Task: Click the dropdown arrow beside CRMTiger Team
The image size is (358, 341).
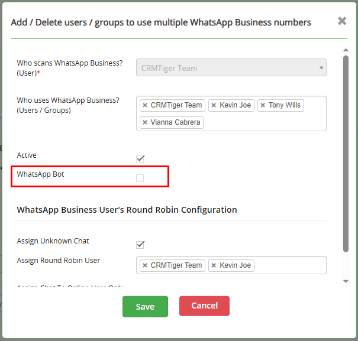Action: 321,68
